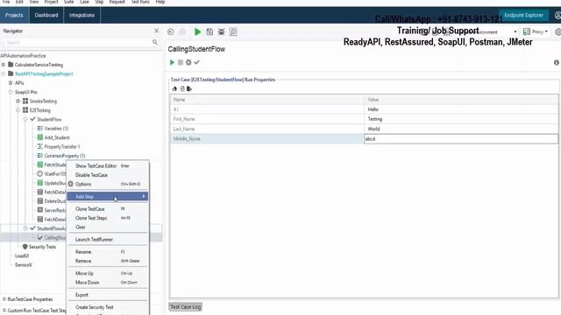Image resolution: width=561 pixels, height=315 pixels.
Task: Open the Add Step submenu
Action: coord(107,196)
